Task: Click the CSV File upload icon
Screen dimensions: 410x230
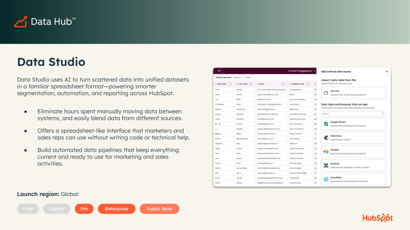Action: pyautogui.click(x=326, y=92)
